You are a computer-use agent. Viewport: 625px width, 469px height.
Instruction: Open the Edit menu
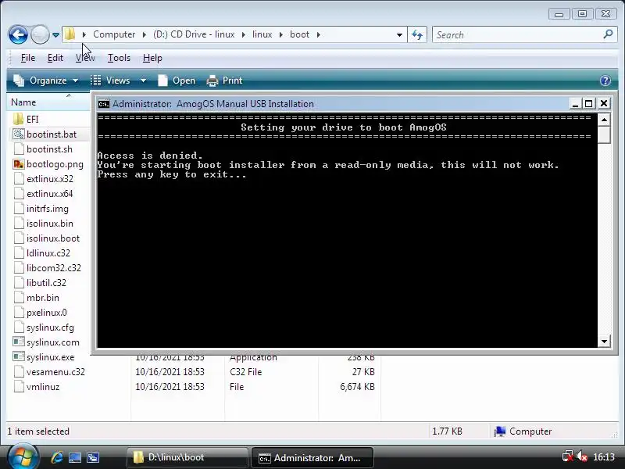55,58
